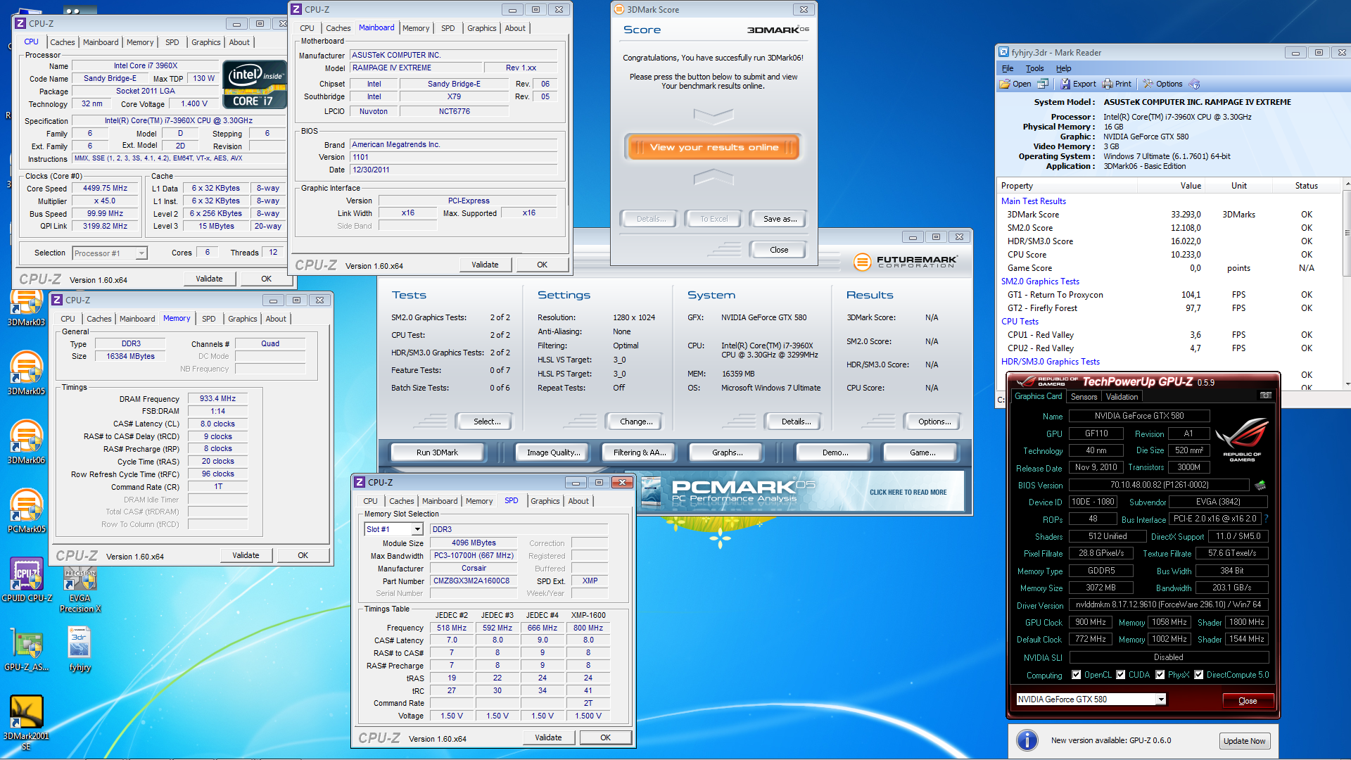
Task: Click the Intel Core i7 logo in CPU-Z
Action: click(x=255, y=84)
